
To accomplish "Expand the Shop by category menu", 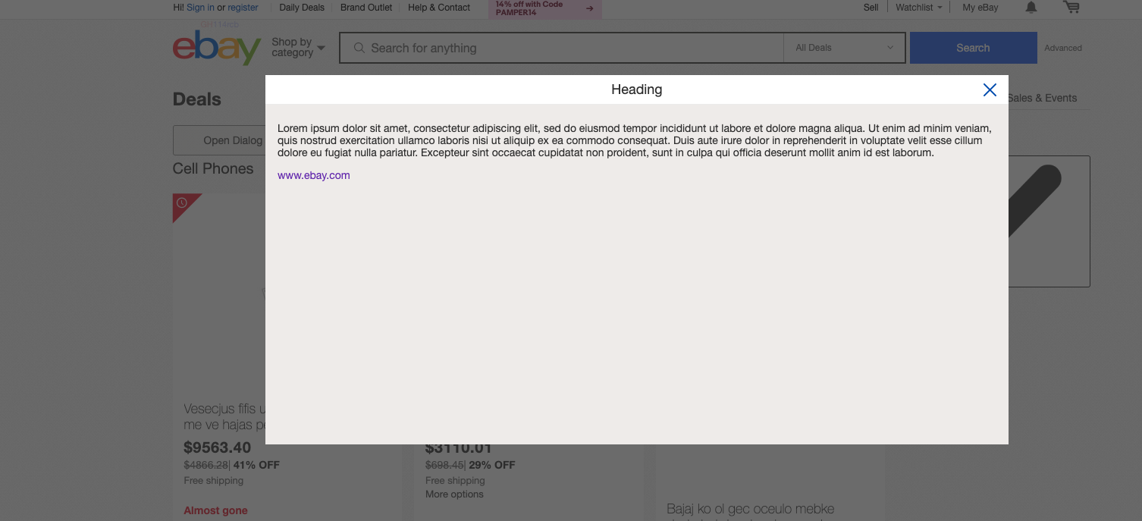I will (x=297, y=47).
